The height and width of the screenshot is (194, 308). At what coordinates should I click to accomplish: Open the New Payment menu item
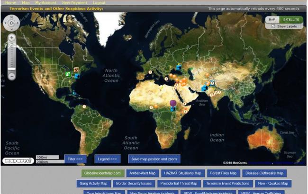point(74,3)
